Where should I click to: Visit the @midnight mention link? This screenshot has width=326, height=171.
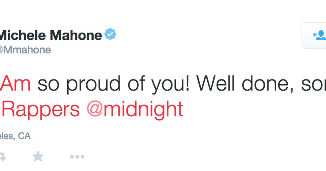point(135,109)
